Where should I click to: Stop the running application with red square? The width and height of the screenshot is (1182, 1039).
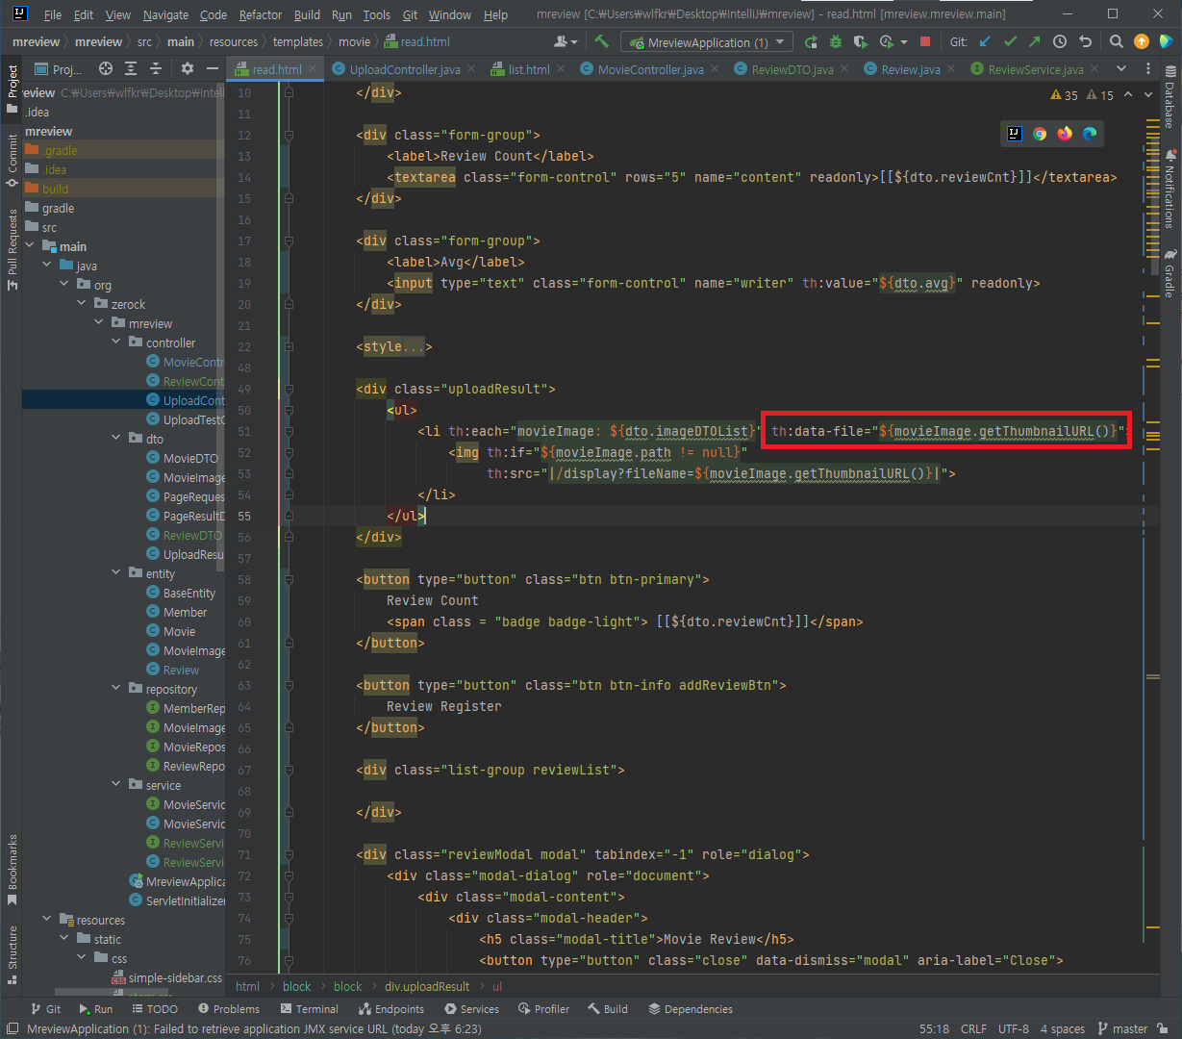click(x=925, y=42)
